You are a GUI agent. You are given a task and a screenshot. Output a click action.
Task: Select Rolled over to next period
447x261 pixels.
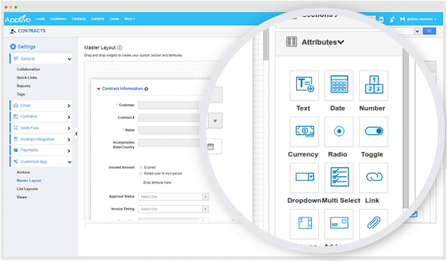pos(141,174)
